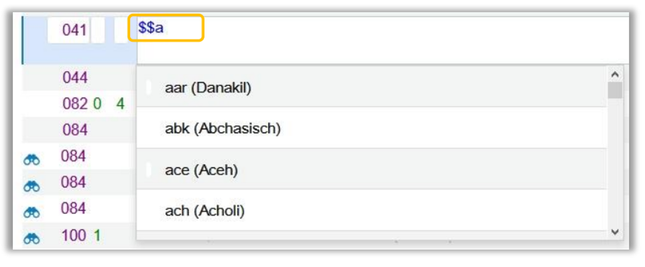
Task: Click the second indicator box of field 041
Action: (x=121, y=30)
